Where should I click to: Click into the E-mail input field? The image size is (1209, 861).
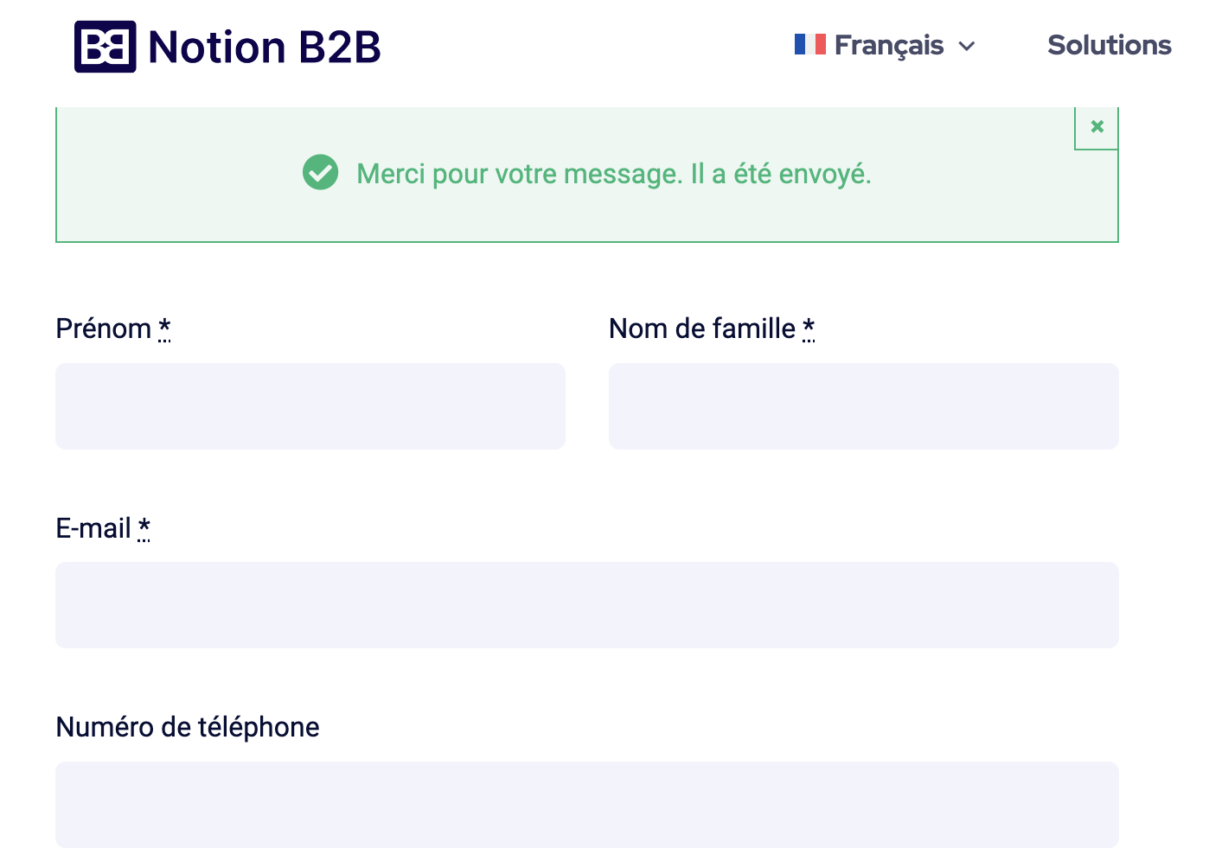pos(587,605)
